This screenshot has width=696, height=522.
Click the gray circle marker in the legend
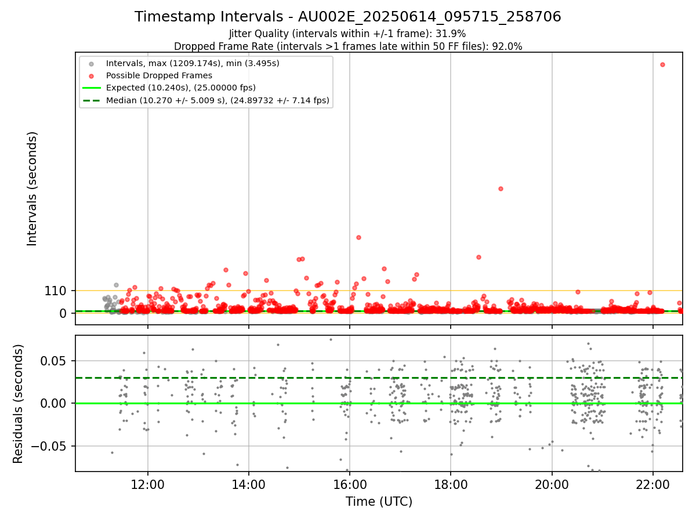pos(91,63)
